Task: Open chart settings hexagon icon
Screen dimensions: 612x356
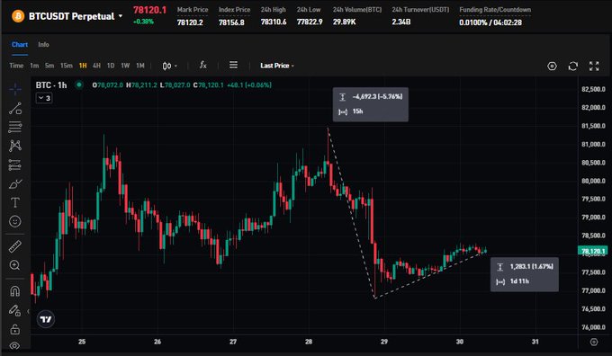Action: (x=552, y=66)
